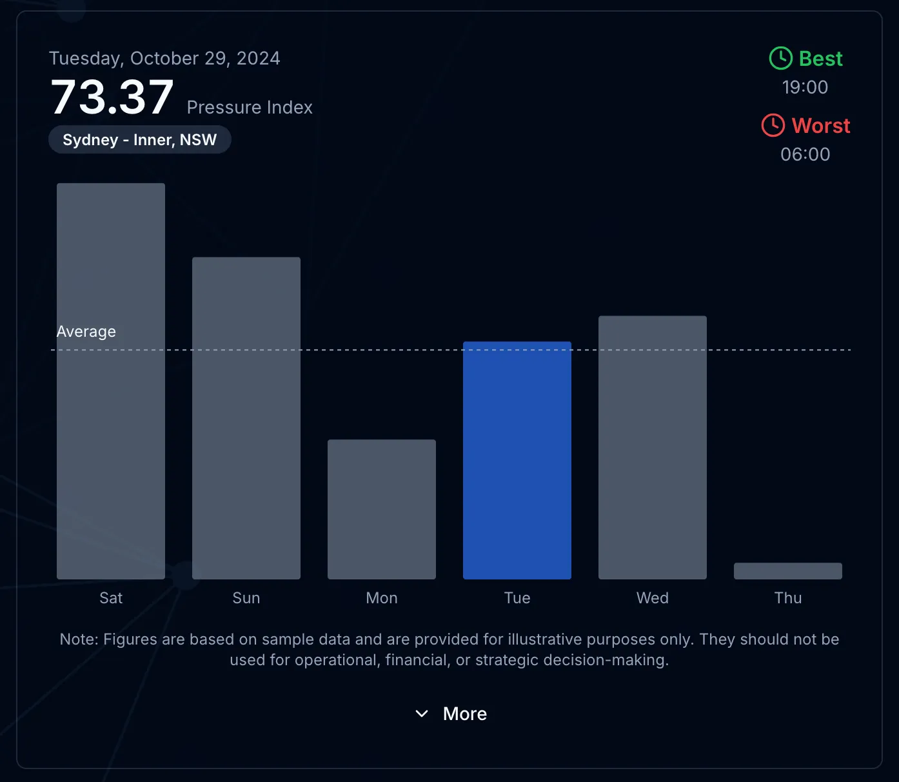Click the Monday bar

coord(382,509)
